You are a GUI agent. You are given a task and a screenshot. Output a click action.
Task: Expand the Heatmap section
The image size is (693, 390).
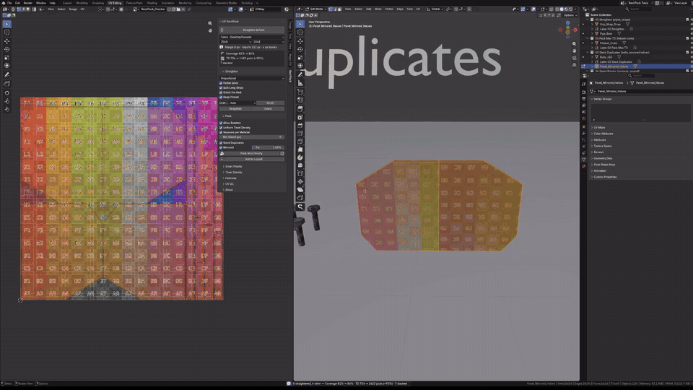230,178
